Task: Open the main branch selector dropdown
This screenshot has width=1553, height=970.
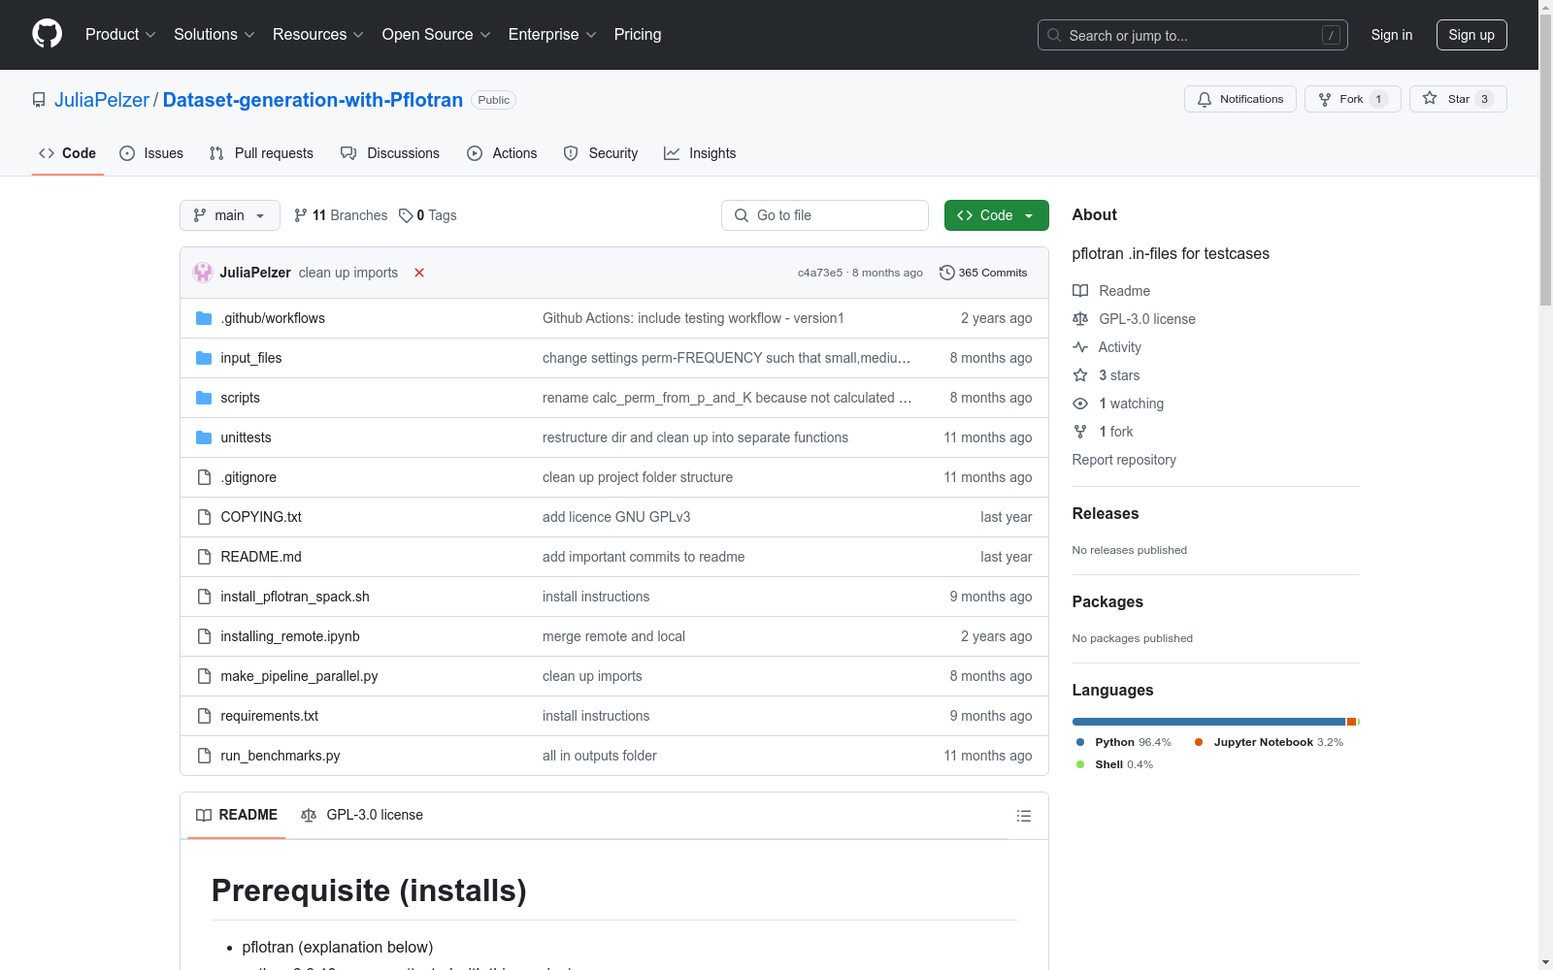Action: point(230,215)
